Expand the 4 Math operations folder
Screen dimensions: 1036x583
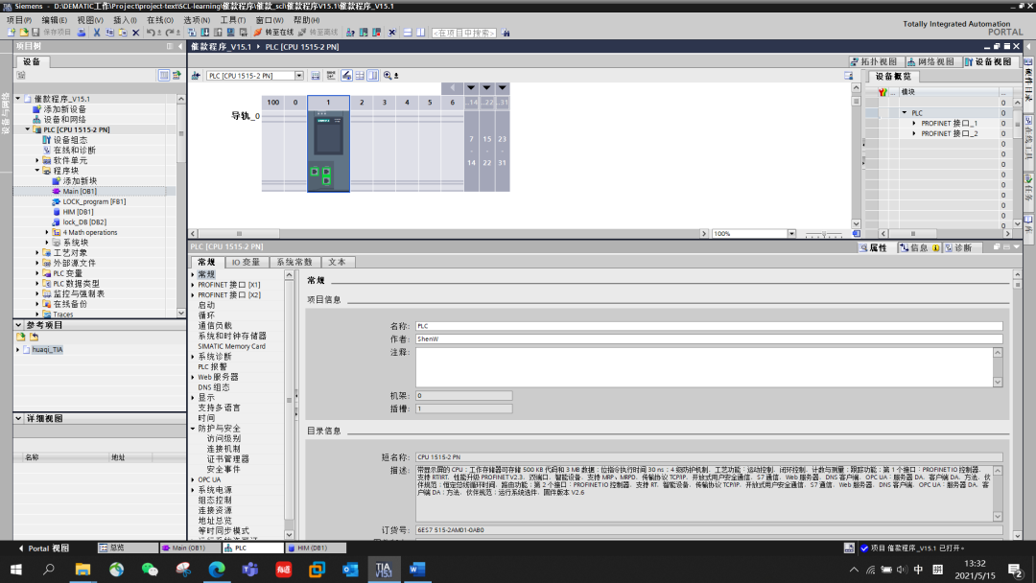coord(47,232)
